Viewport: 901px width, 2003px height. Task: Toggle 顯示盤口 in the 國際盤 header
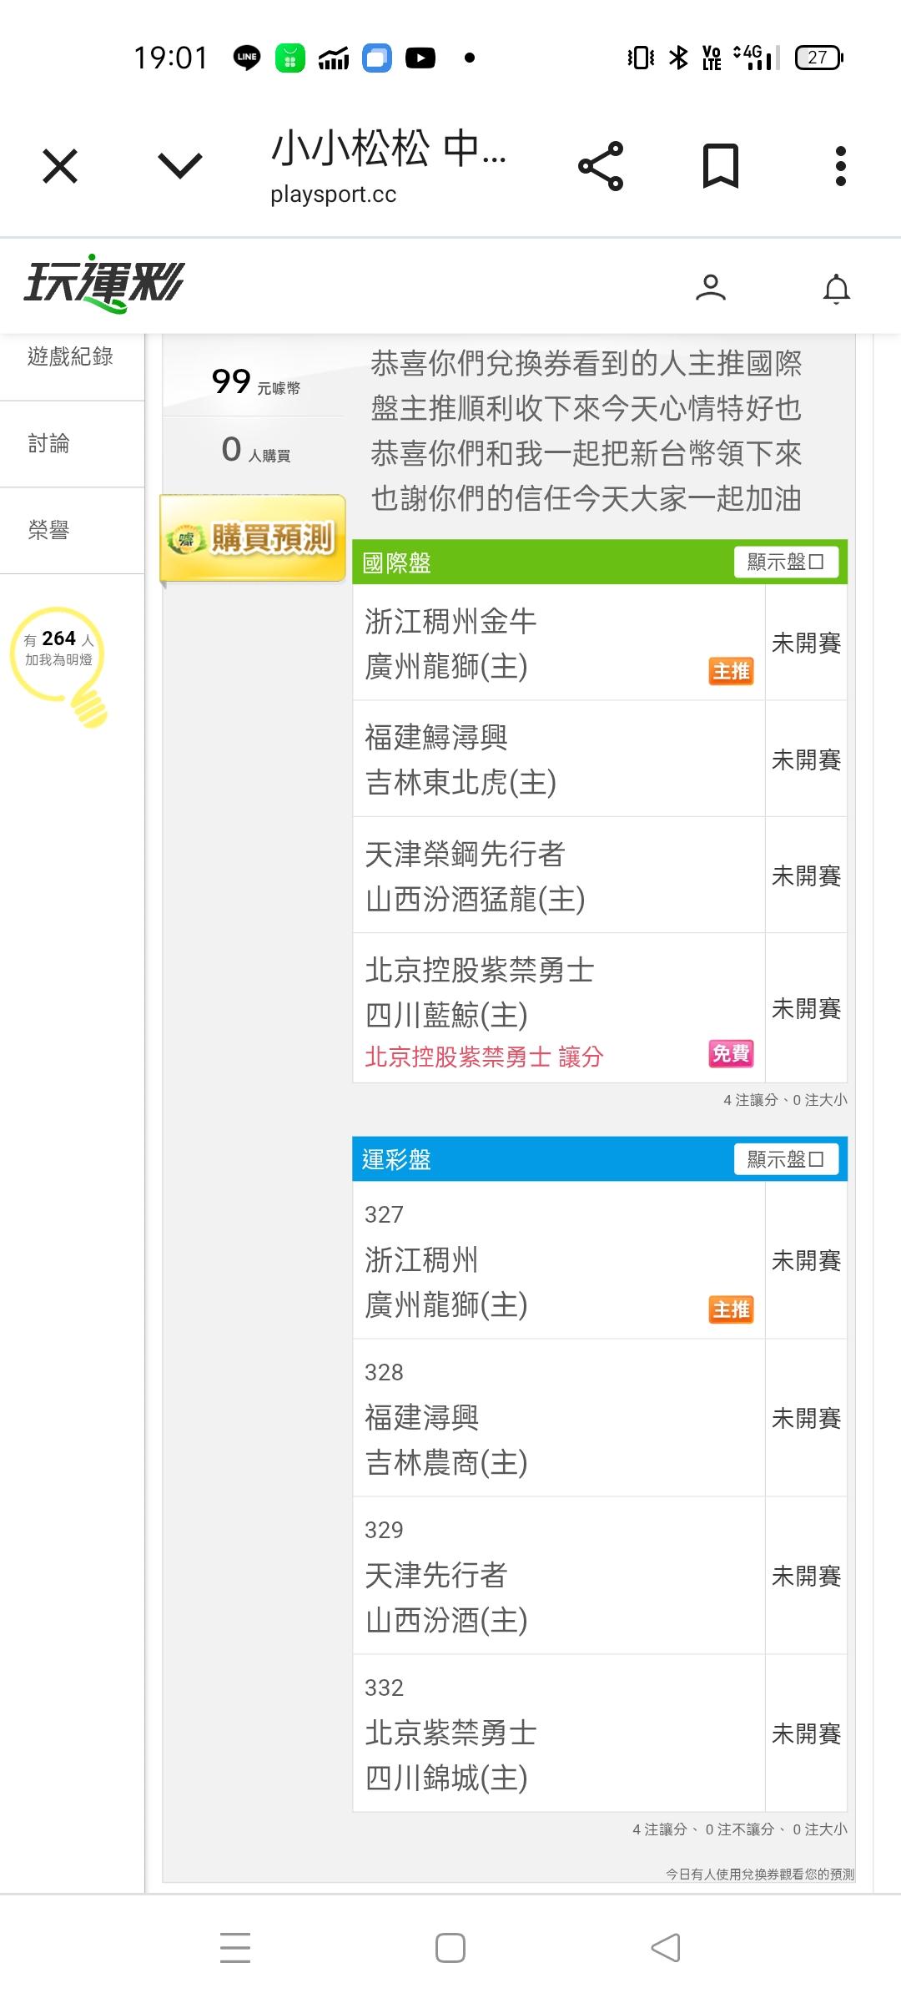(786, 562)
